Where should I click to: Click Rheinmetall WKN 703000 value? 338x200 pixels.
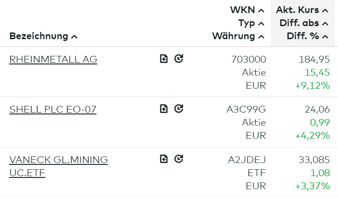point(248,59)
